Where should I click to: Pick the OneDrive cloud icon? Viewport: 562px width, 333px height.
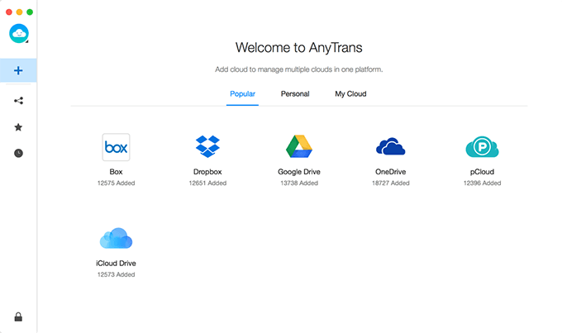pyautogui.click(x=391, y=146)
